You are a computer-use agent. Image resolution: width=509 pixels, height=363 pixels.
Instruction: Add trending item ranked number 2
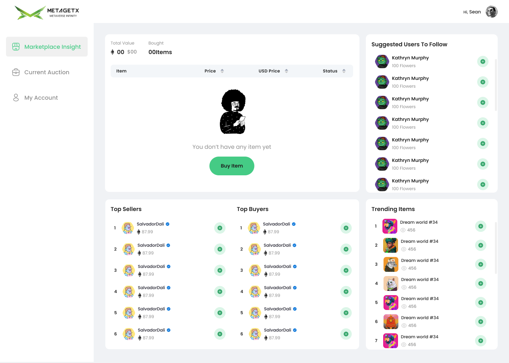pos(480,245)
